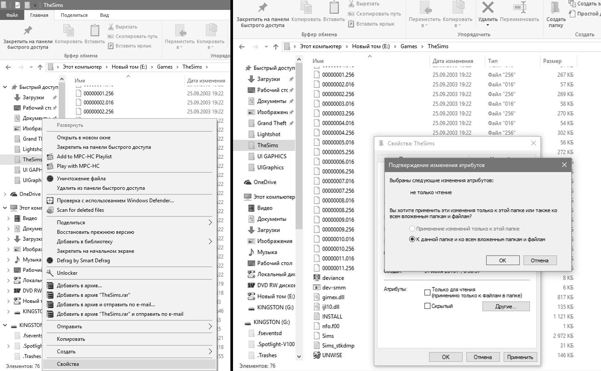
Task: Select file 00000005.256 in the file list
Action: (338, 152)
